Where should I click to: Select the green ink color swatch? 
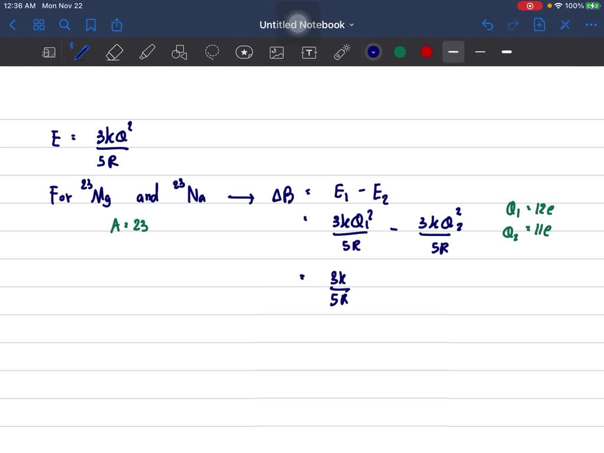[x=399, y=52]
